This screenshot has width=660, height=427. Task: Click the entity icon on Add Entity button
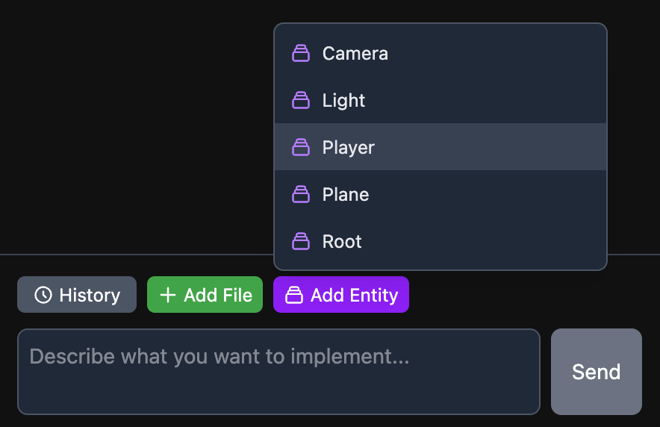pyautogui.click(x=294, y=295)
